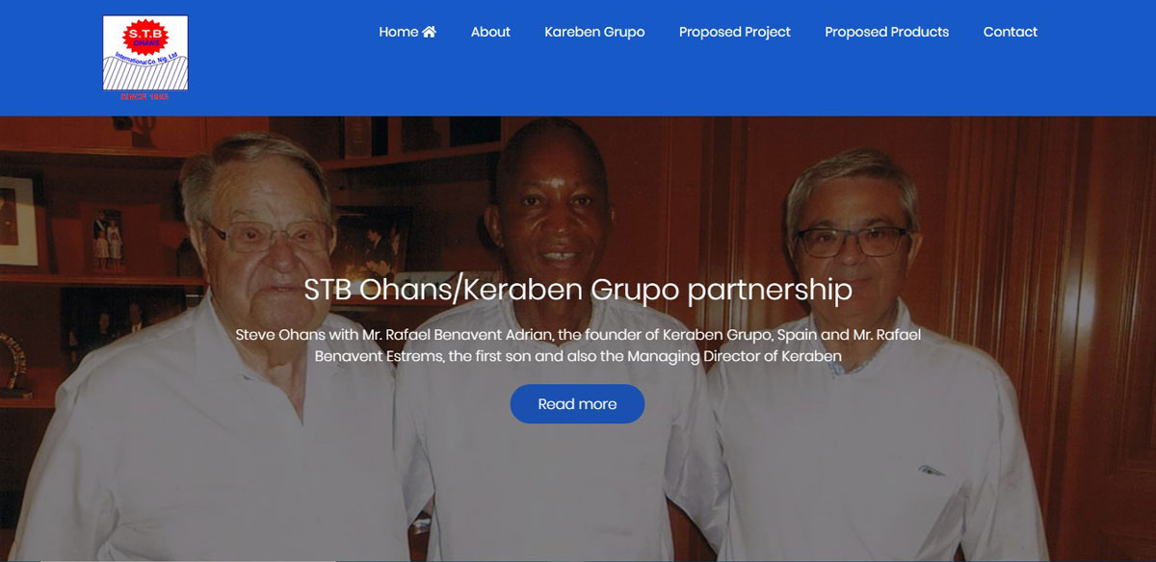This screenshot has height=562, width=1156.
Task: Navigate to Proposed Project
Action: tap(735, 32)
